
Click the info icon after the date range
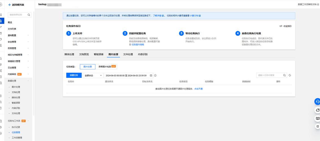[x=155, y=76]
